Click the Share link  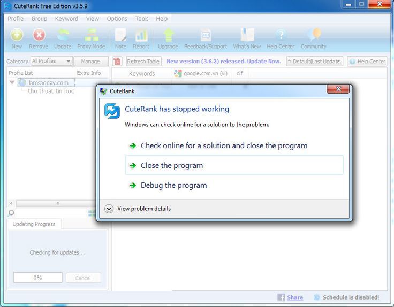click(295, 297)
